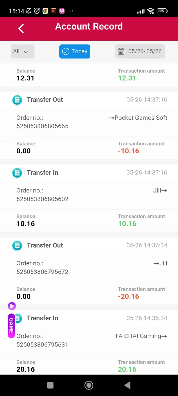Open the purple GAME floating tab
The image size is (178, 396).
[11, 326]
